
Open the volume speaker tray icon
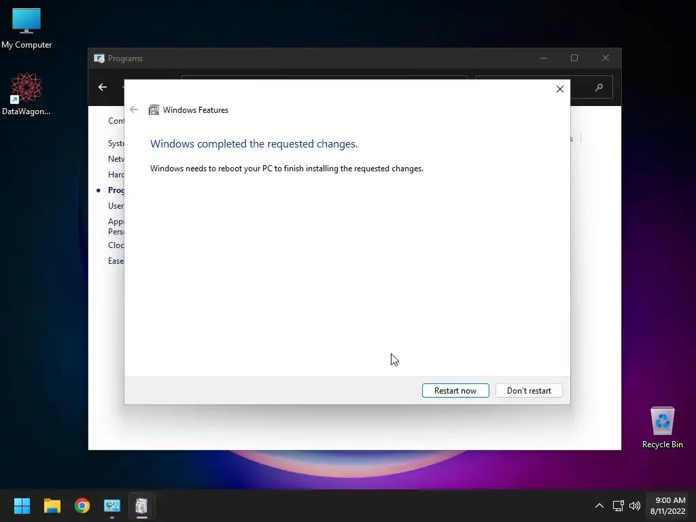click(x=635, y=506)
